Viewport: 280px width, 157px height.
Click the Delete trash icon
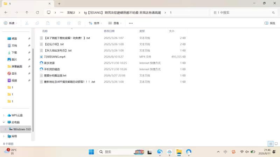[x=79, y=23]
